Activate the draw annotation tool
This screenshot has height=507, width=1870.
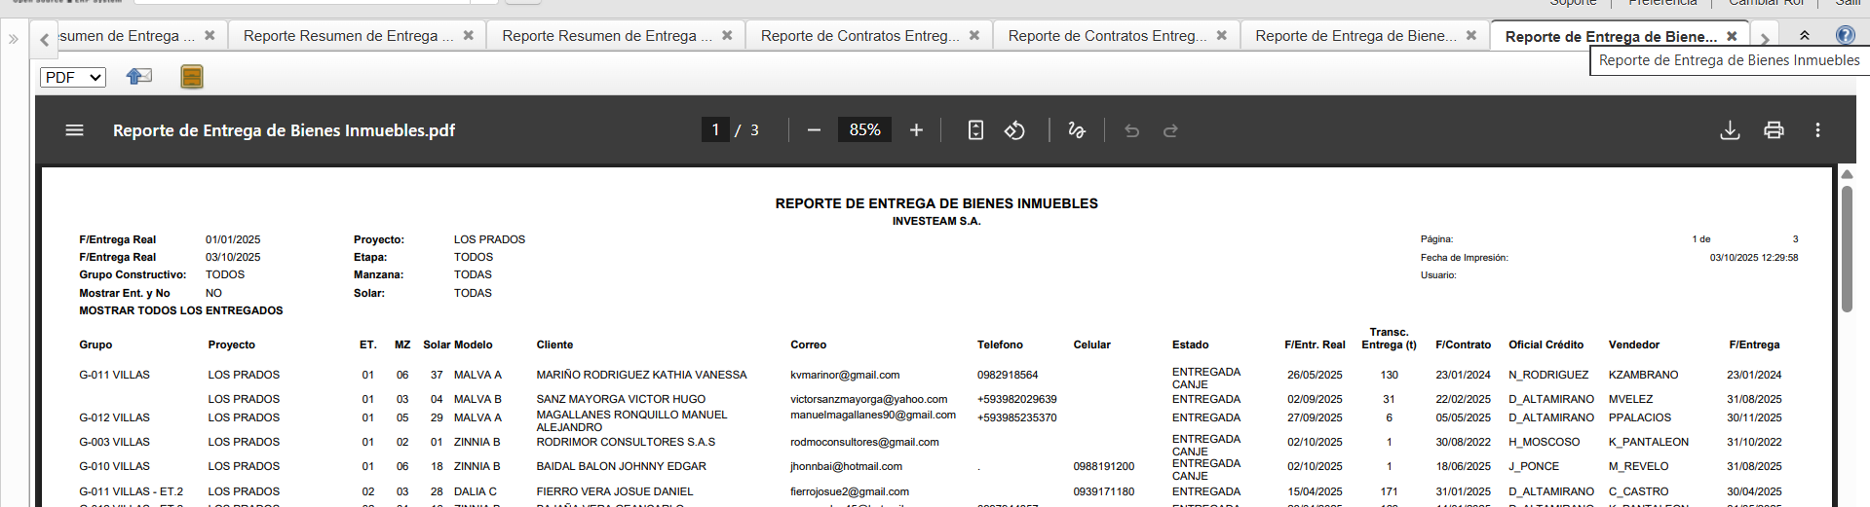point(1077,130)
